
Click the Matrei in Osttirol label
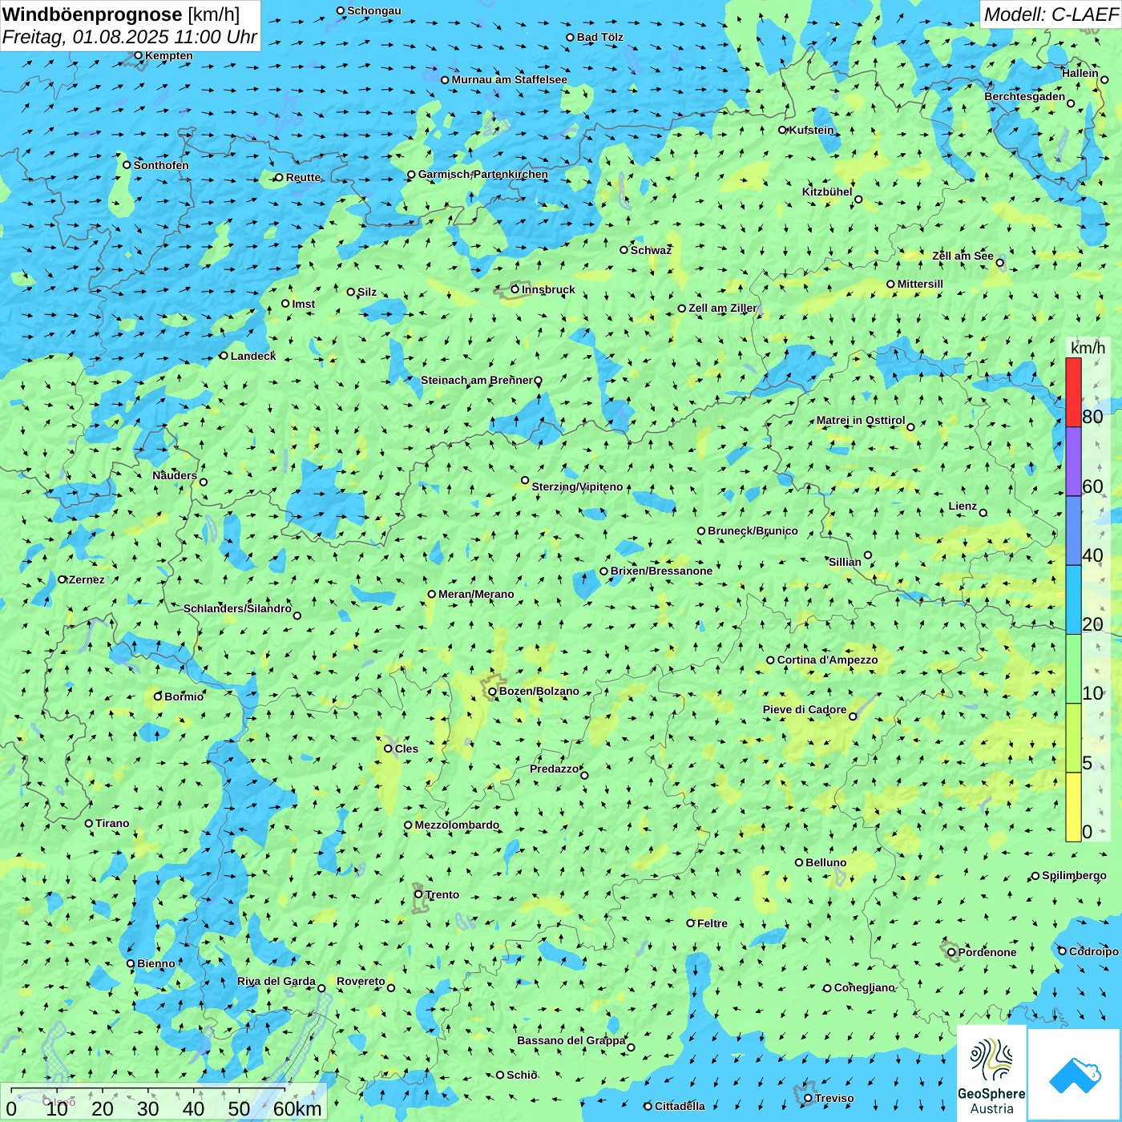tap(861, 420)
